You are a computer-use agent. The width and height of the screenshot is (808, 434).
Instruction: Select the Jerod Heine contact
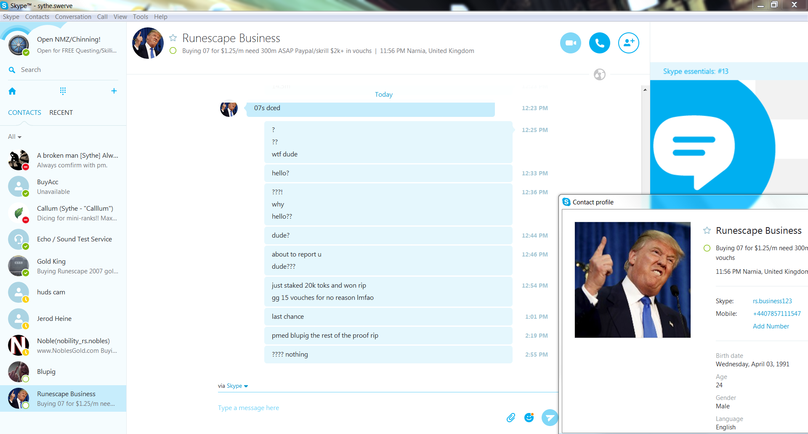63,319
